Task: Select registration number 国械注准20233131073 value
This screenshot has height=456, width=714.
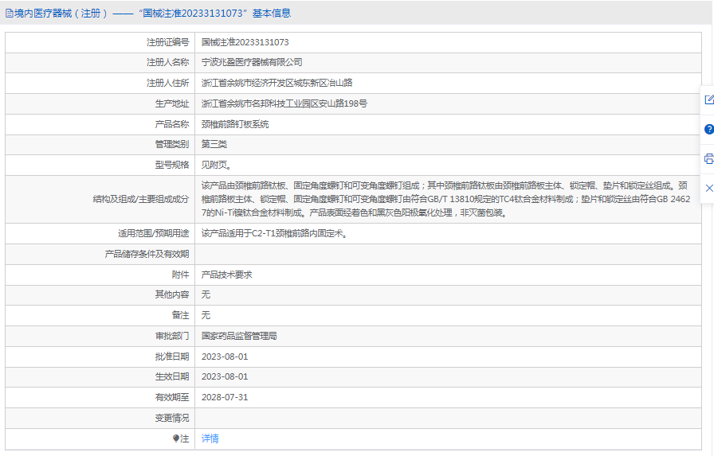Action: [x=245, y=42]
